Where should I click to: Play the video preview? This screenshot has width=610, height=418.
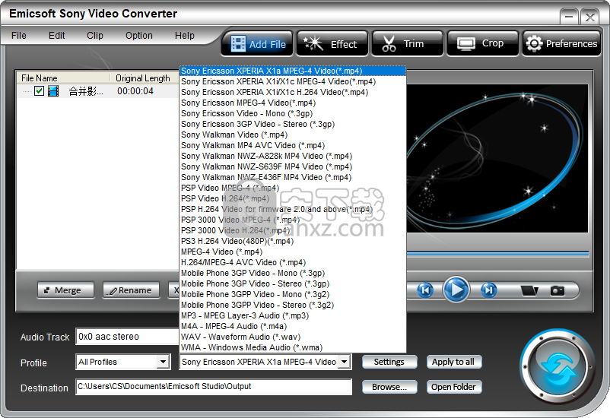[456, 290]
